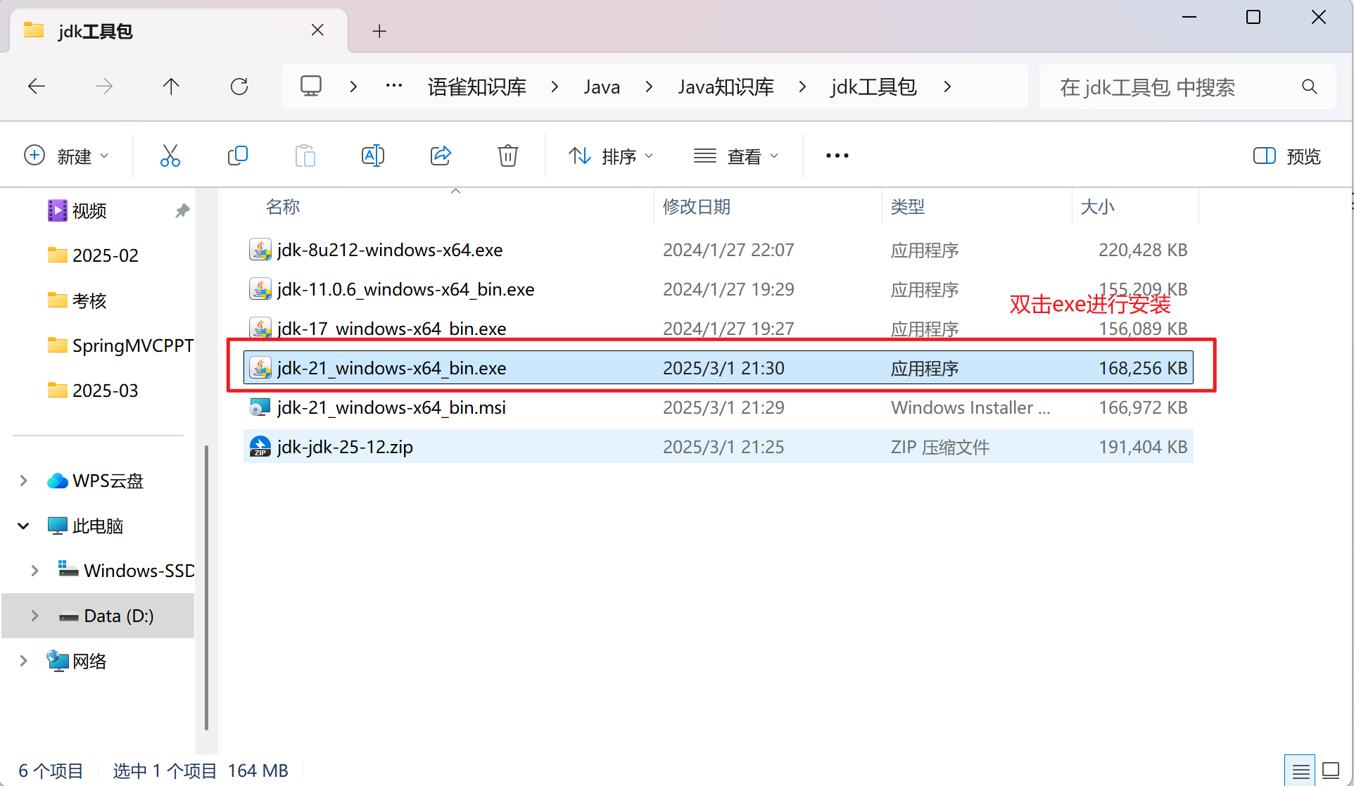Click the Rename icon in toolbar
Screen dimensions: 1354x786
tap(373, 156)
